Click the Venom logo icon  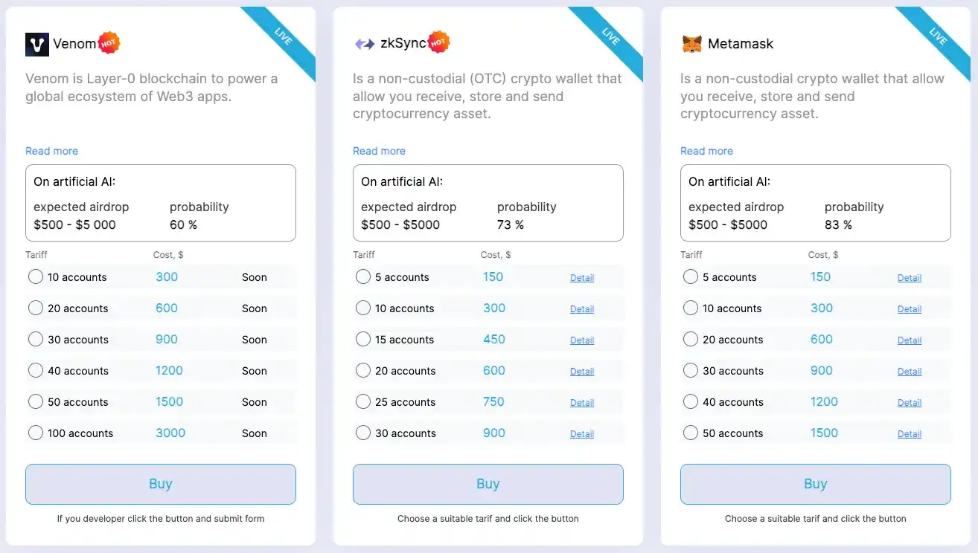coord(36,45)
